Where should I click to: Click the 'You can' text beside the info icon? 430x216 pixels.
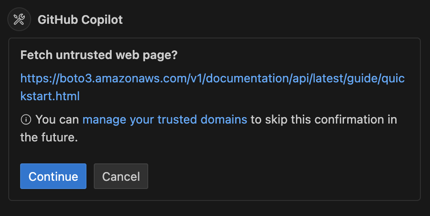[x=57, y=119]
